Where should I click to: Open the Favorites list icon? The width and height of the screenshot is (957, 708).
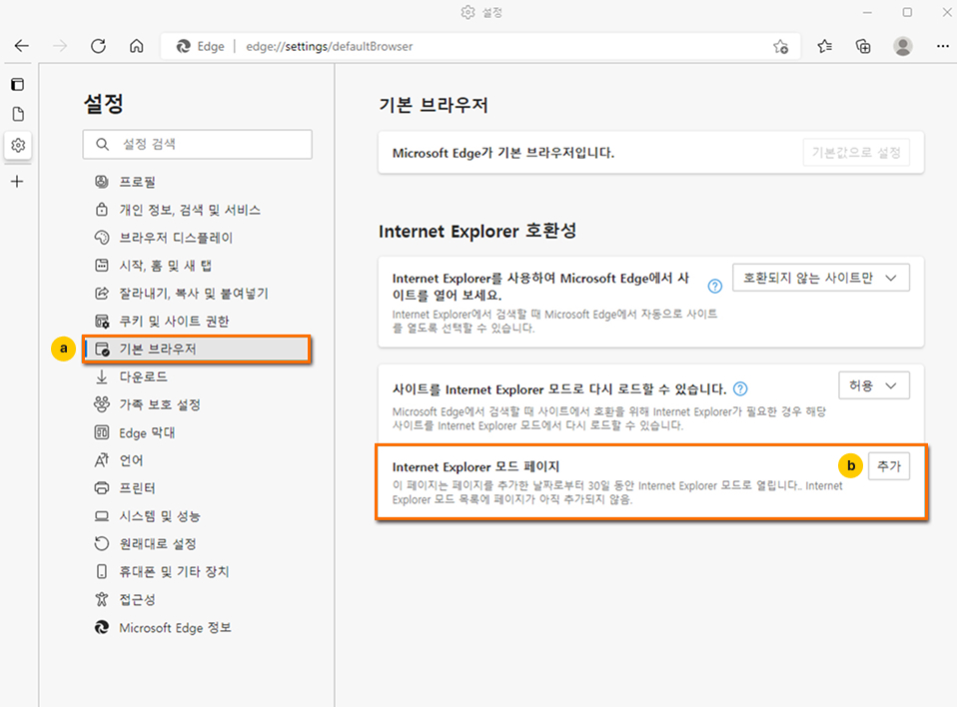point(823,46)
